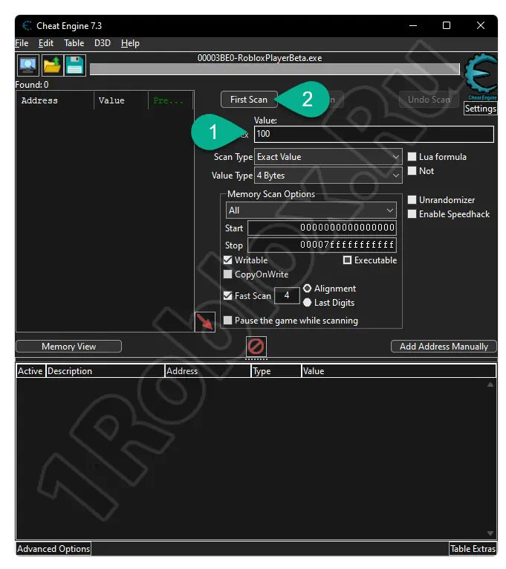Enable Pause the game while scanning
The height and width of the screenshot is (569, 506).
coord(227,321)
